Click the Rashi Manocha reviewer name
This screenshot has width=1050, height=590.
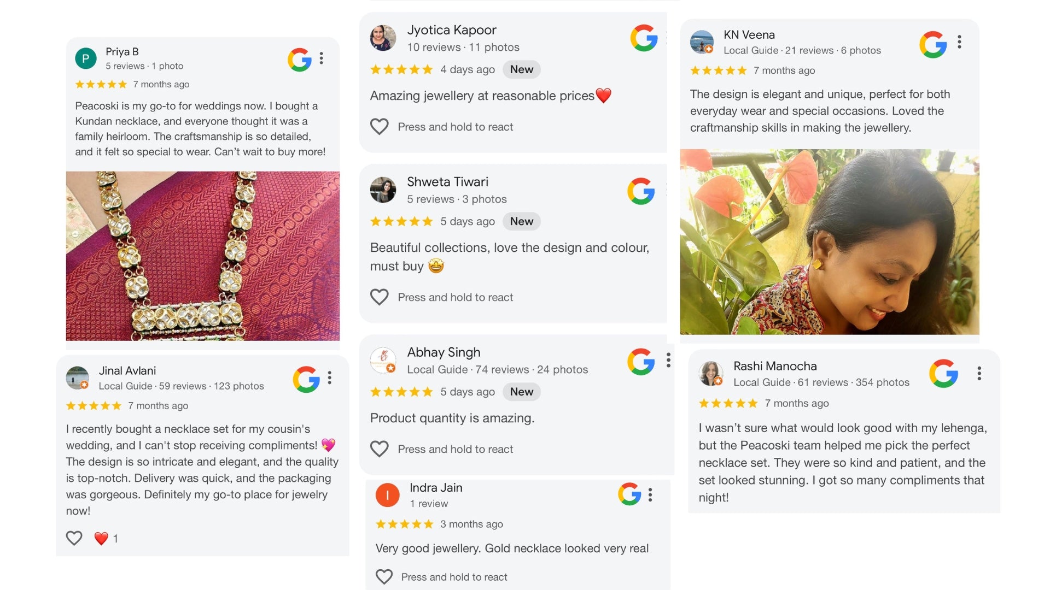tap(775, 366)
